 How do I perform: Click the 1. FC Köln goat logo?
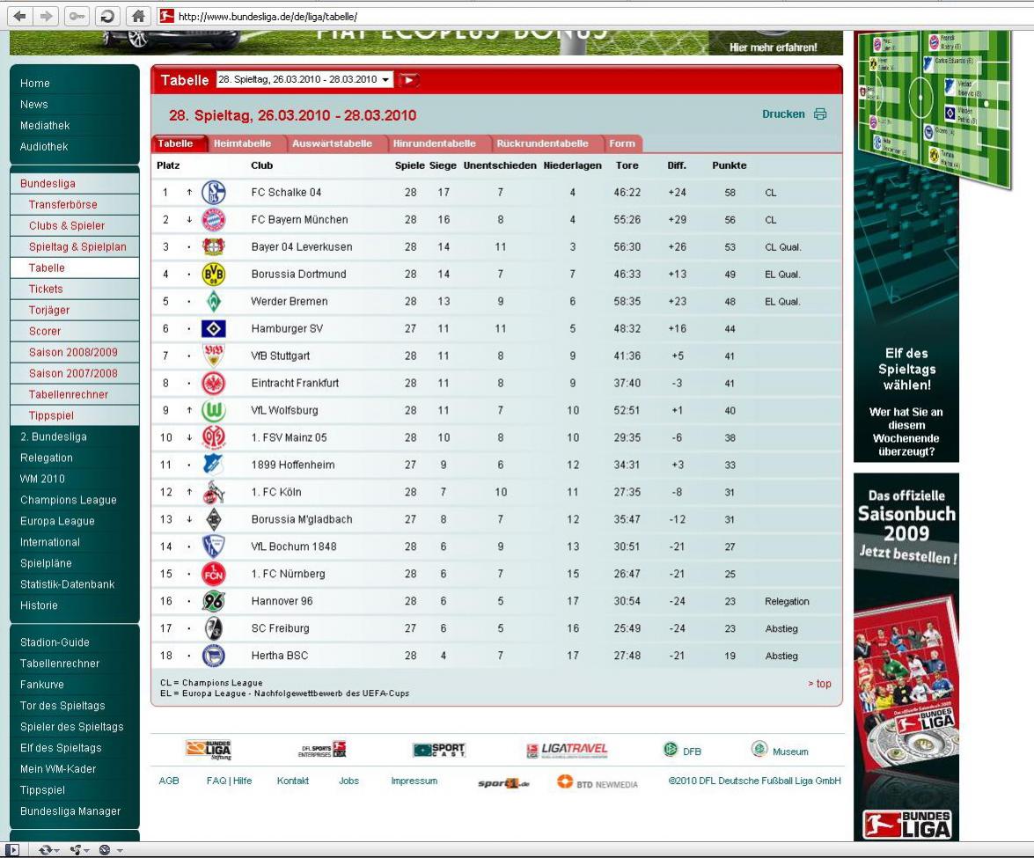[214, 492]
